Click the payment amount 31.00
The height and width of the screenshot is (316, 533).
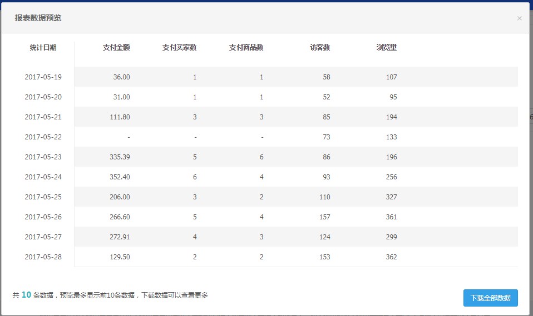tap(121, 97)
